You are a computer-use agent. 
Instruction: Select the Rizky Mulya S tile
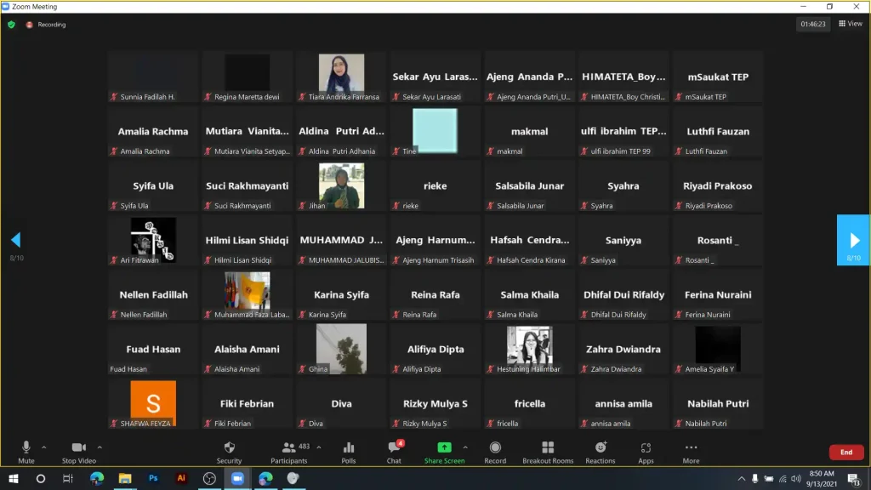pyautogui.click(x=435, y=404)
